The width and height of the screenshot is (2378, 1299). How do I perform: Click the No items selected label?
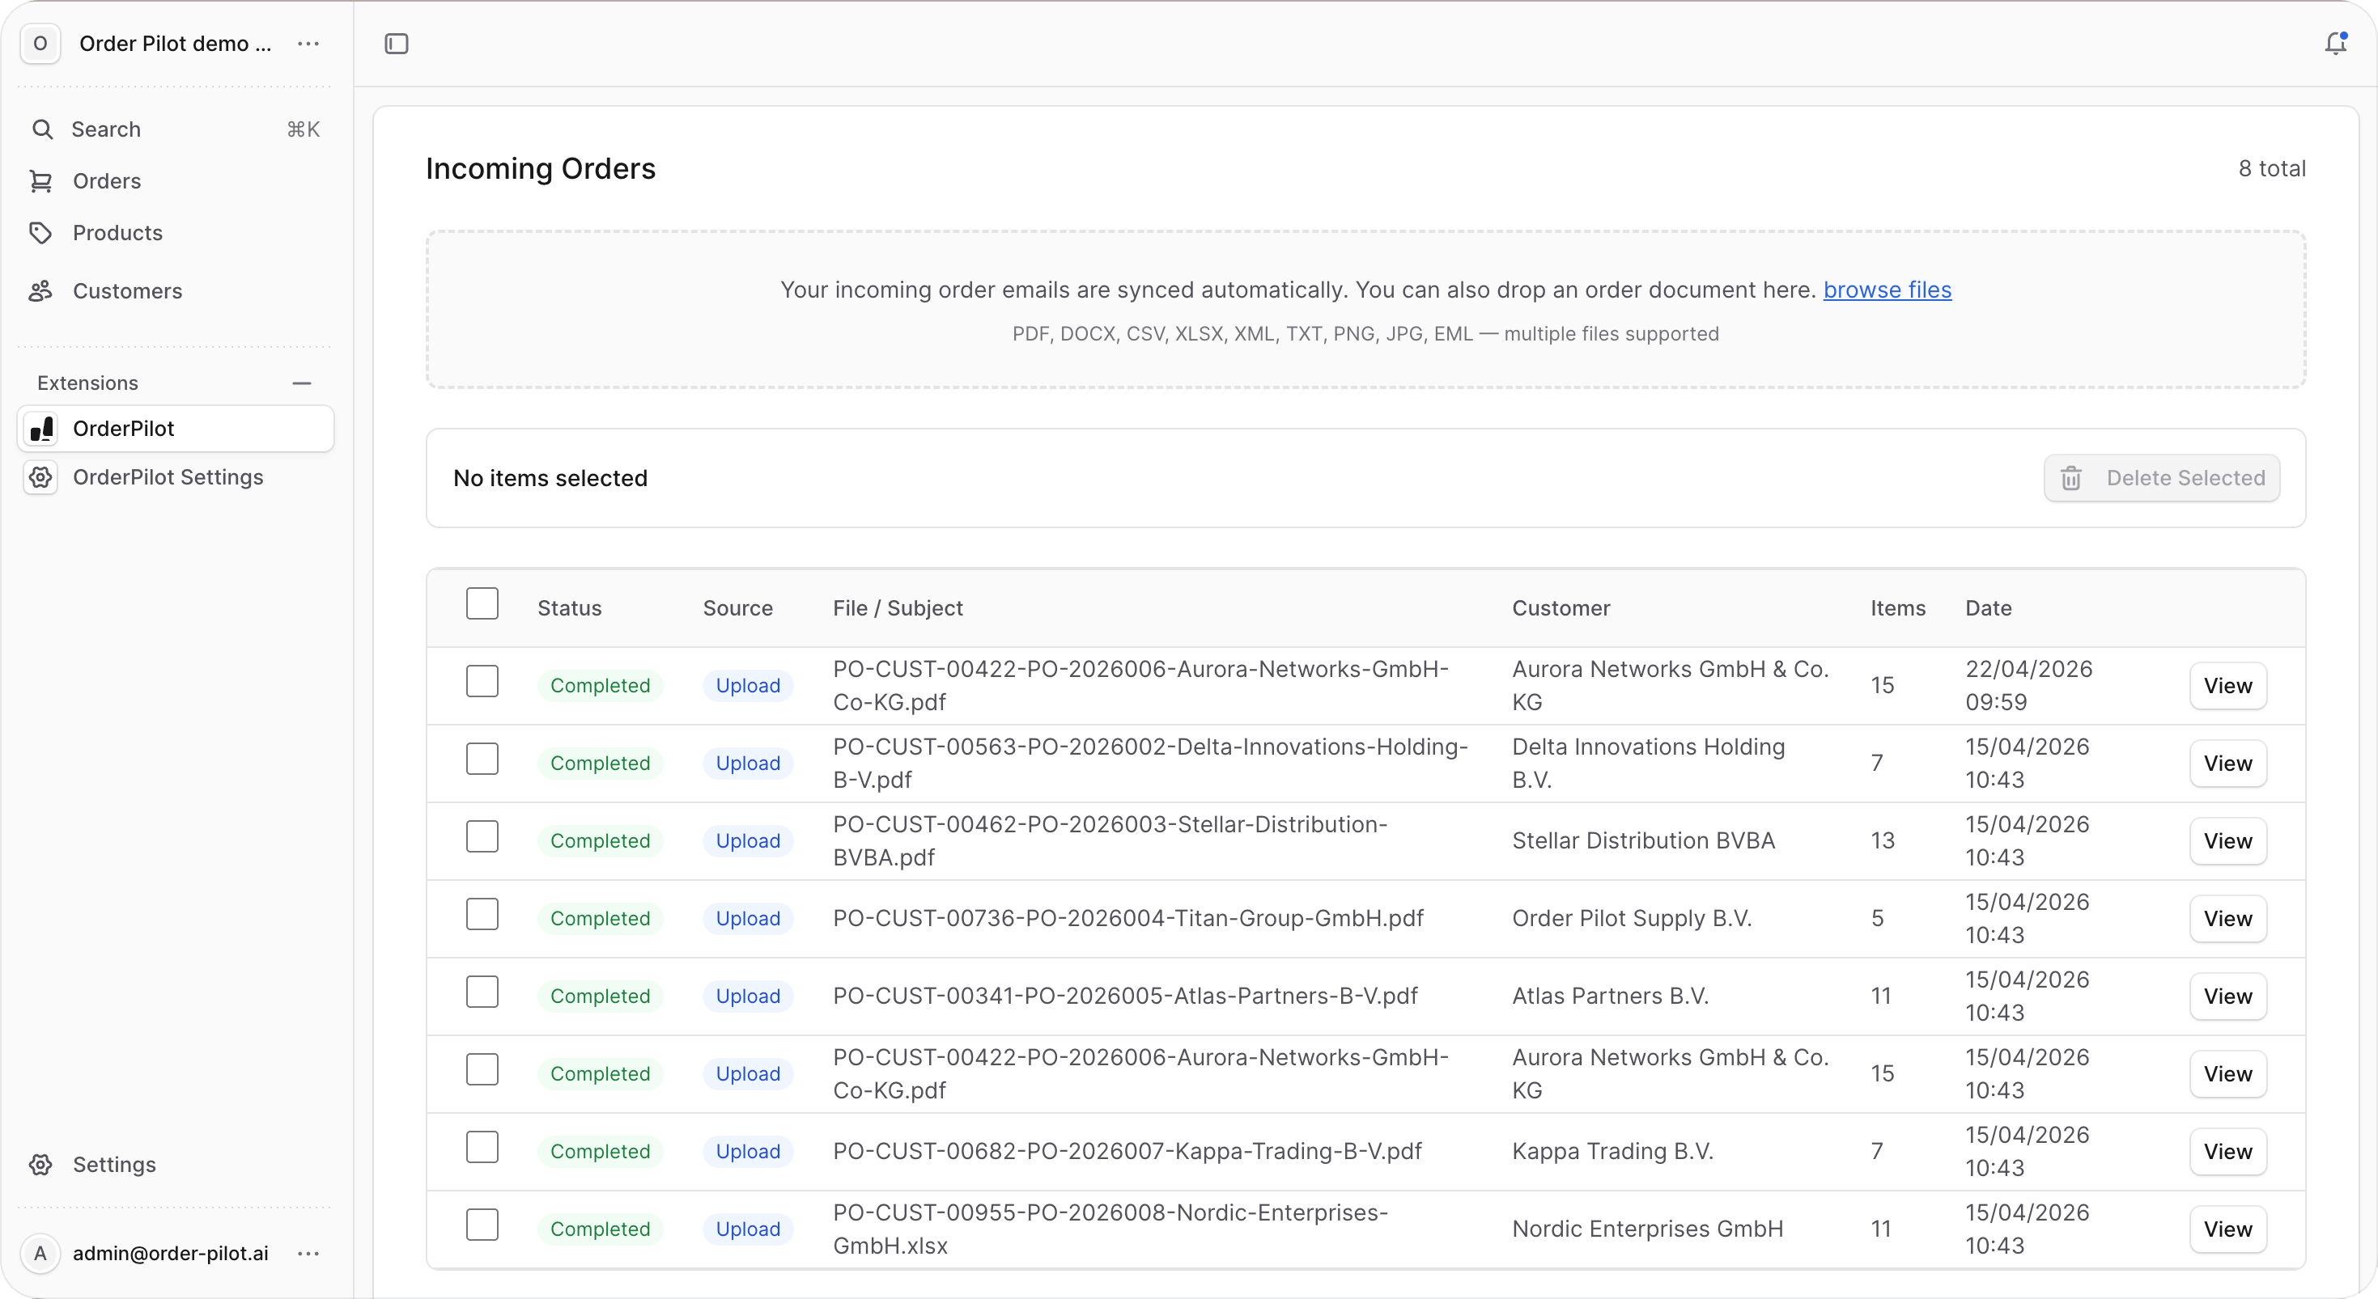[x=550, y=478]
